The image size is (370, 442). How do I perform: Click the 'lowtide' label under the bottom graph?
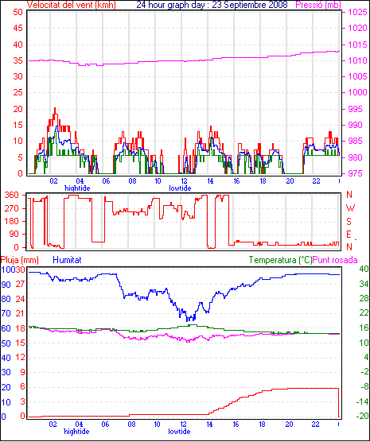point(179,432)
